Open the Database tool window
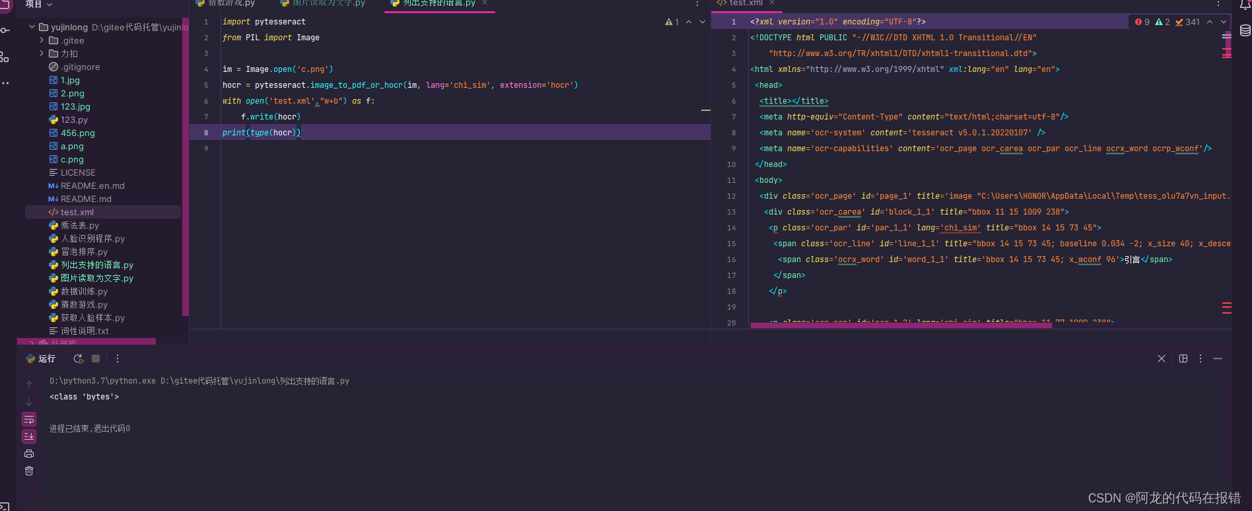This screenshot has width=1252, height=511. [1245, 30]
